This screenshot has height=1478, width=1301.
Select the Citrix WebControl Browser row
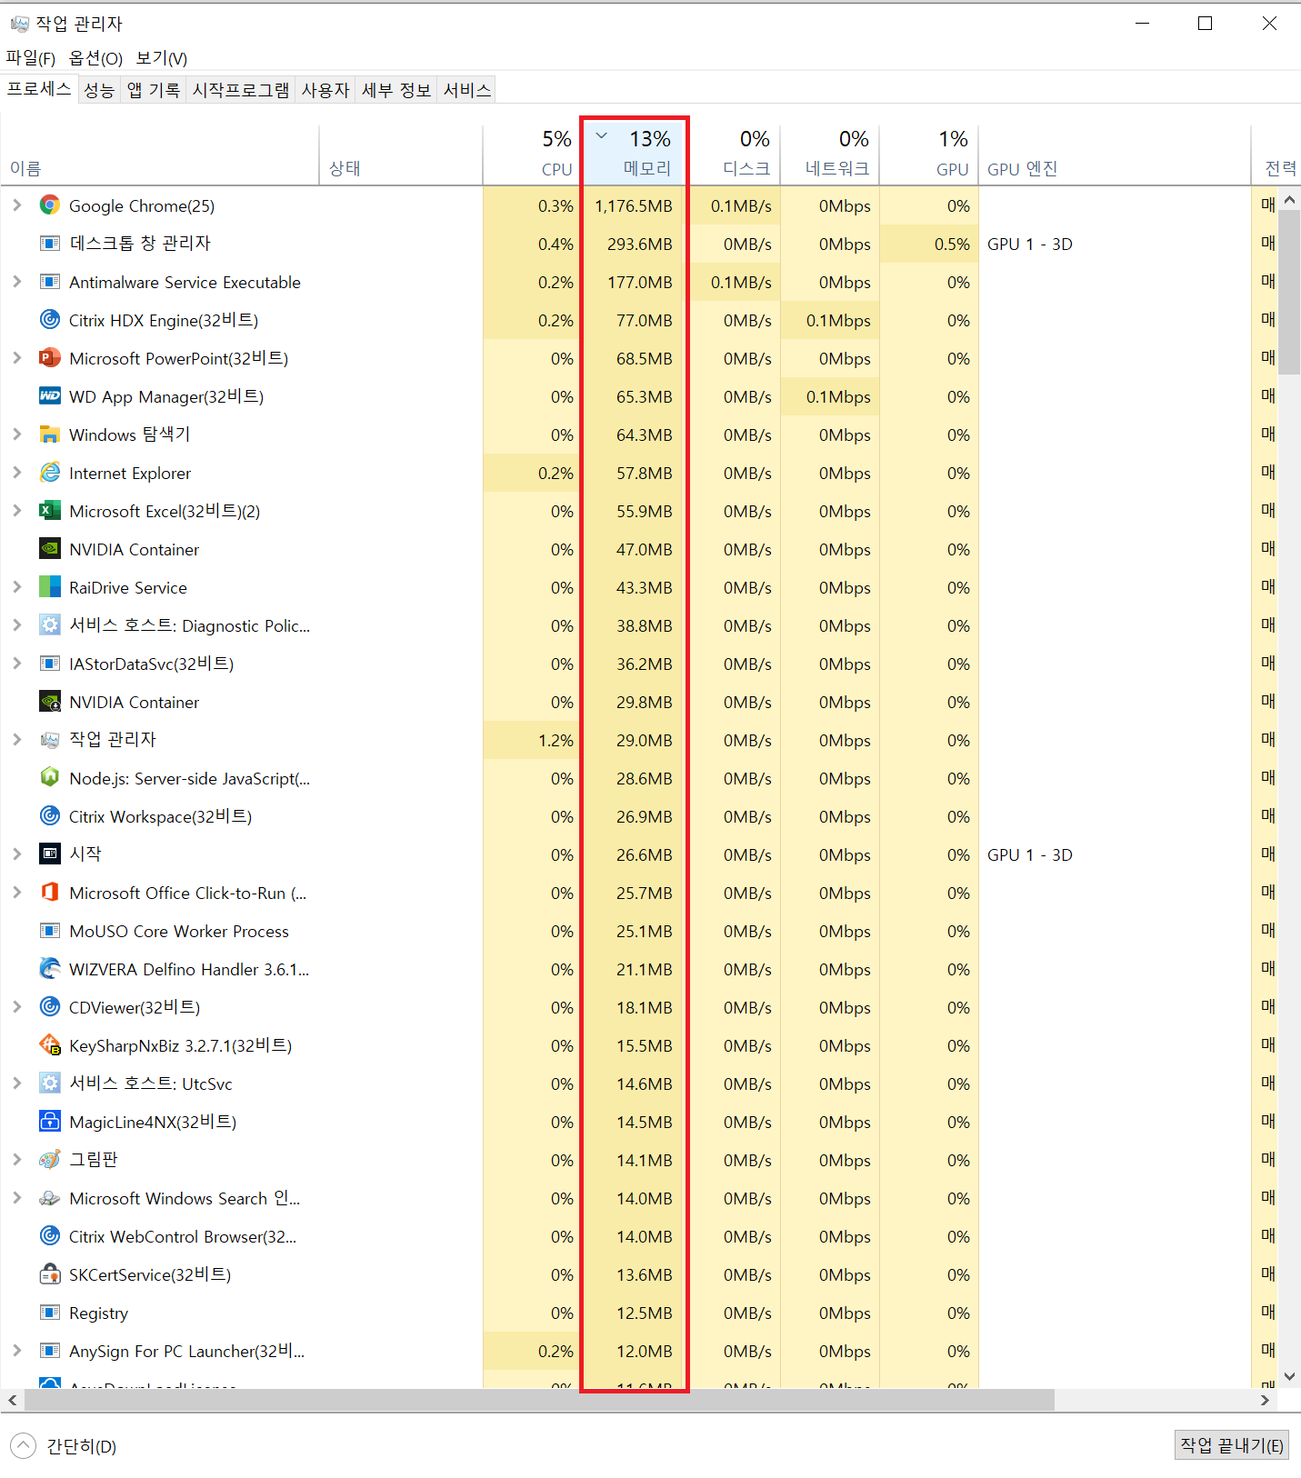pyautogui.click(x=639, y=1236)
